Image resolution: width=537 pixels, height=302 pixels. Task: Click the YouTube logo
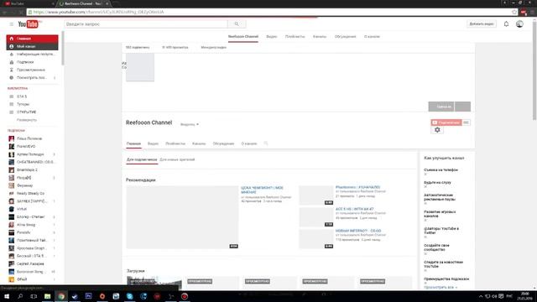click(29, 24)
